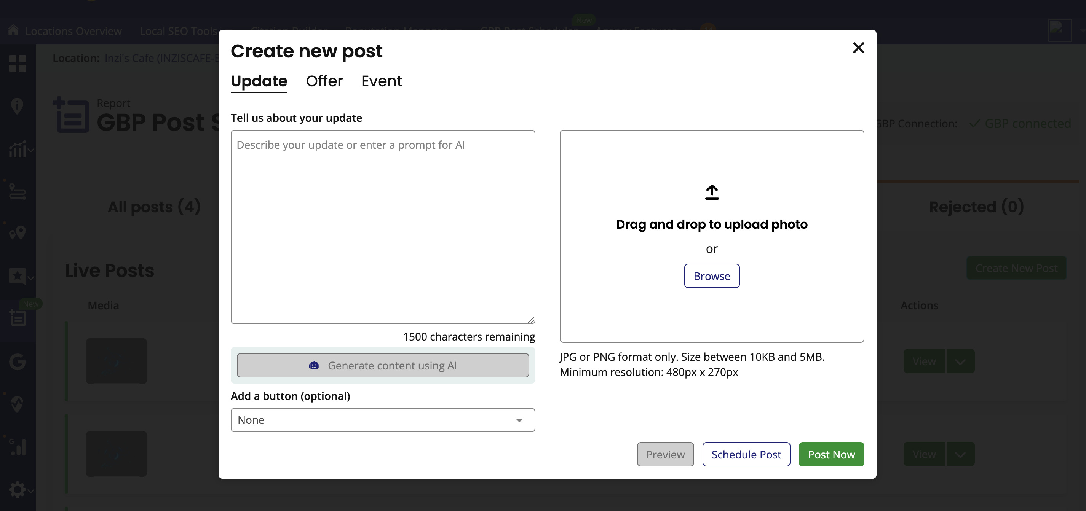Close the Create new post dialog
The image size is (1086, 511).
coord(858,48)
